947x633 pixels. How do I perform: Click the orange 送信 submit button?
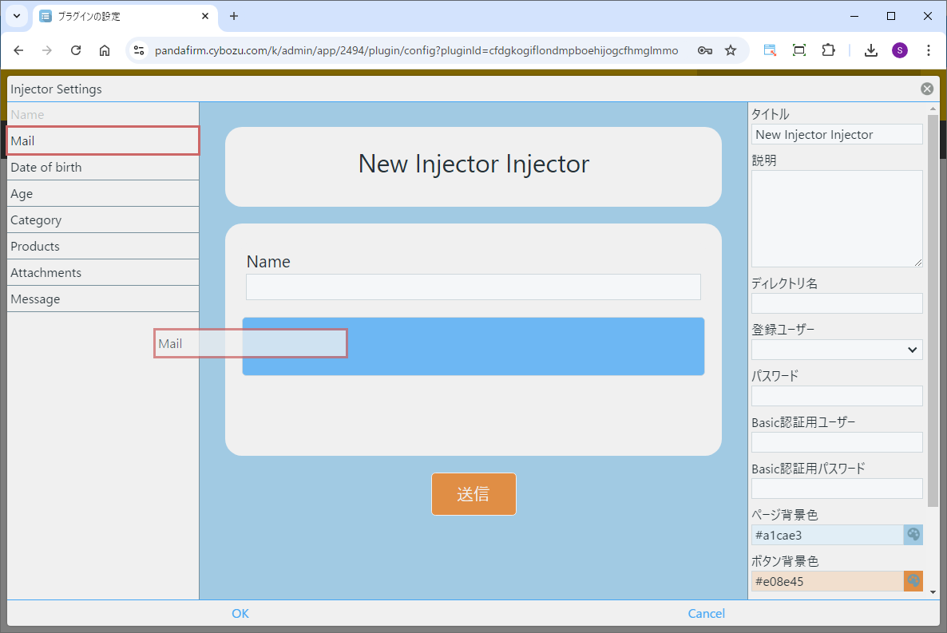(x=473, y=494)
